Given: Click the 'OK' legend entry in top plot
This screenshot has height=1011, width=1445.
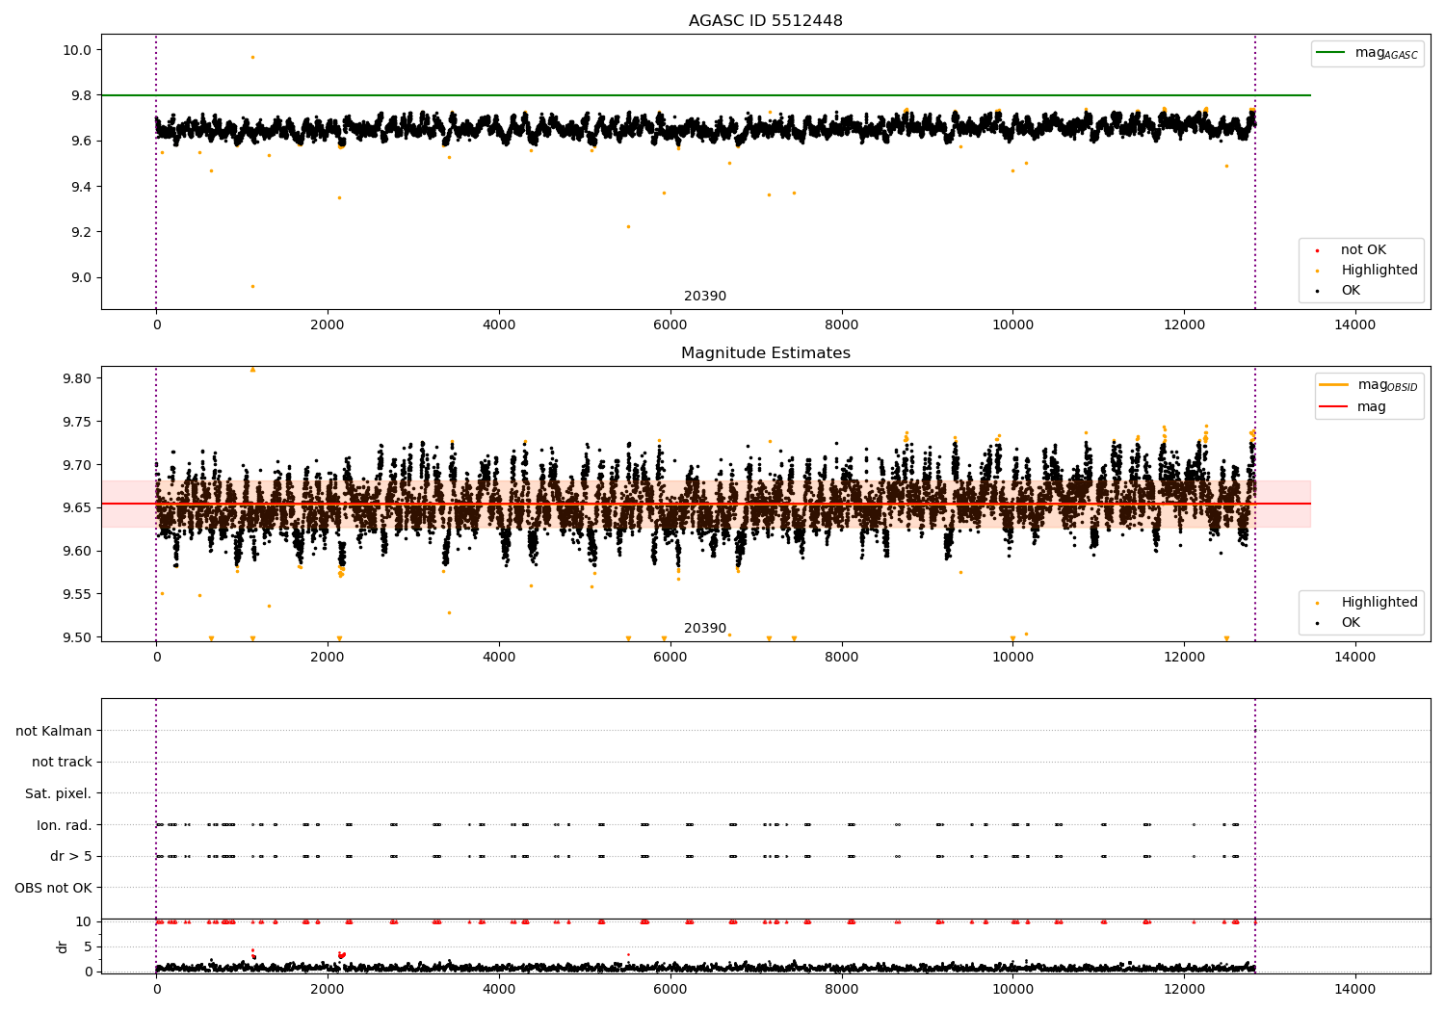Looking at the screenshot, I should [1351, 291].
